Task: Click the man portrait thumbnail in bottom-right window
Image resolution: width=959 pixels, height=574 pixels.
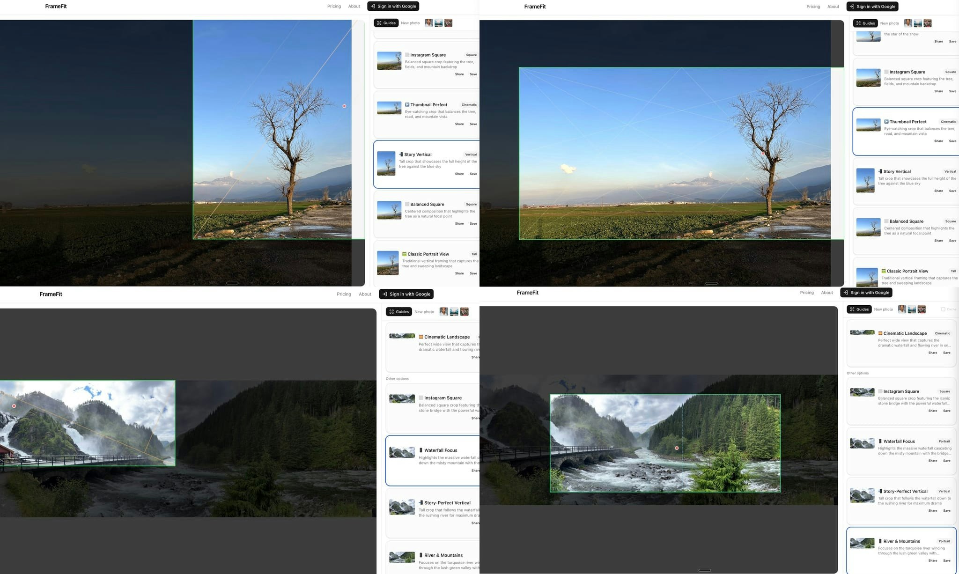Action: click(901, 309)
